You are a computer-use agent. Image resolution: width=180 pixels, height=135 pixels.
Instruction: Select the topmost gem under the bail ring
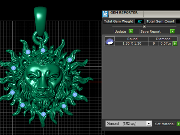pyautogui.click(x=43, y=50)
